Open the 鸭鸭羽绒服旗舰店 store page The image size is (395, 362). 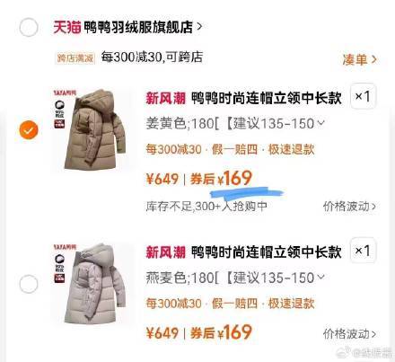pos(143,27)
